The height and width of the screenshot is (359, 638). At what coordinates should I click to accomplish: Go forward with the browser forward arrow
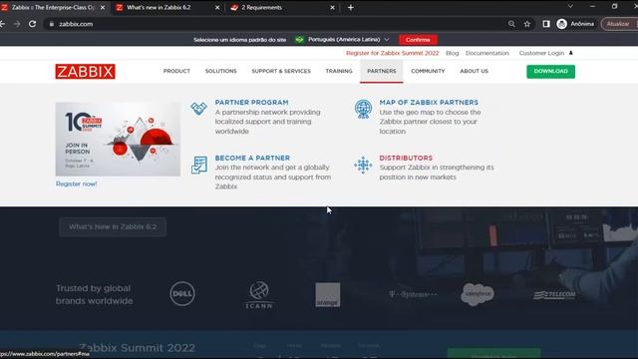[x=17, y=24]
